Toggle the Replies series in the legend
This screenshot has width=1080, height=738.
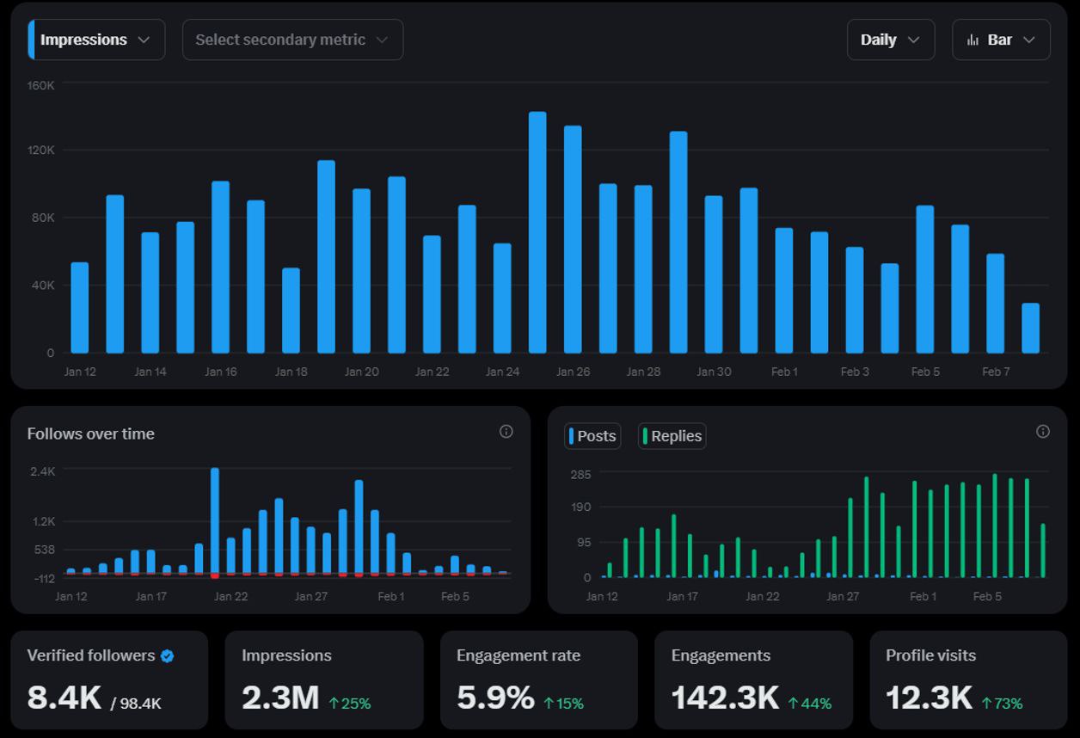tap(672, 436)
